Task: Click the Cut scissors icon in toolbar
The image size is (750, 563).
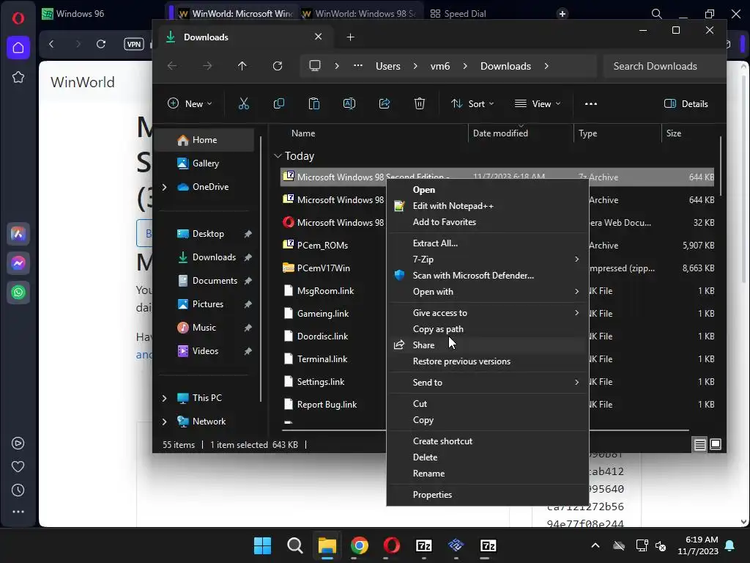Action: tap(243, 103)
